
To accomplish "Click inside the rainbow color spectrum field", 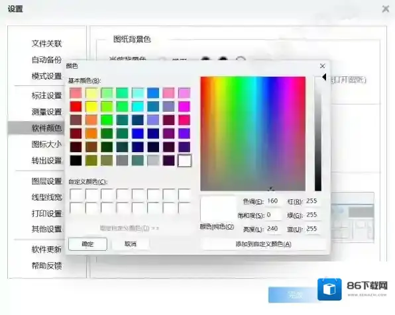I will click(x=253, y=134).
